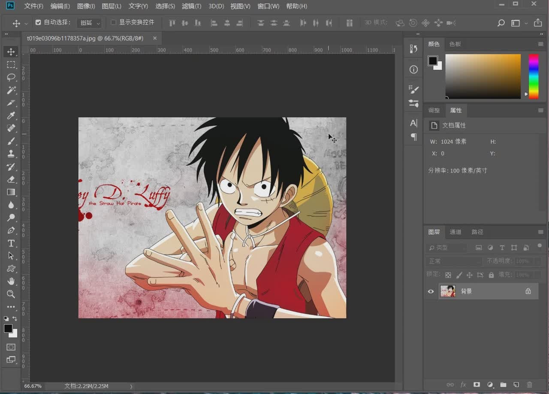
Task: Toggle pixel layer filter icon in Layers panel
Action: [479, 248]
